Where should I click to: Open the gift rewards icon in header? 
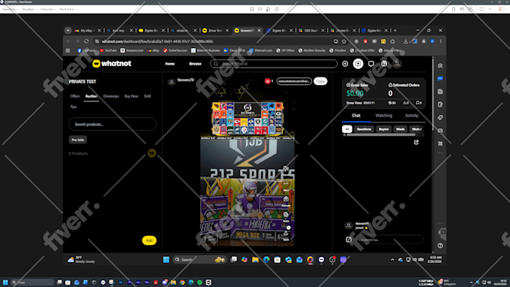coord(384,64)
